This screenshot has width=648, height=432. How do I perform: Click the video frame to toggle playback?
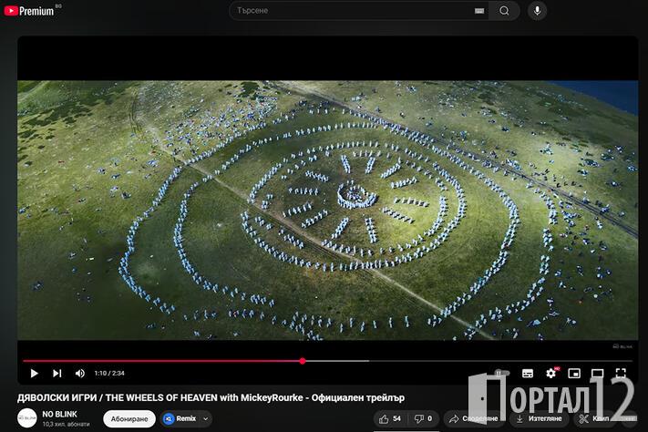(328, 210)
